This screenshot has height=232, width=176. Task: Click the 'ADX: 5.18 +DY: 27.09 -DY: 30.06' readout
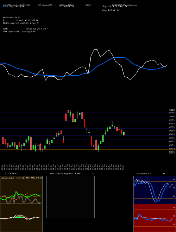22,178
